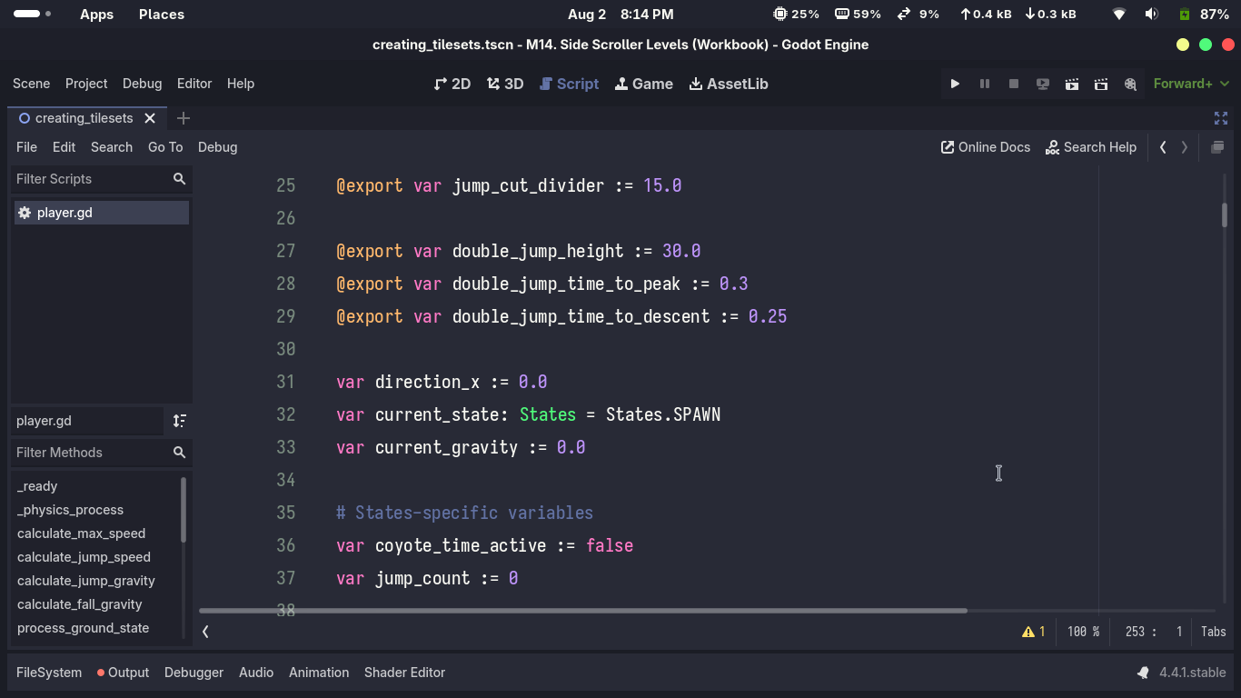
Task: Click the vertical code scrollbar thumb
Action: [x=1225, y=214]
